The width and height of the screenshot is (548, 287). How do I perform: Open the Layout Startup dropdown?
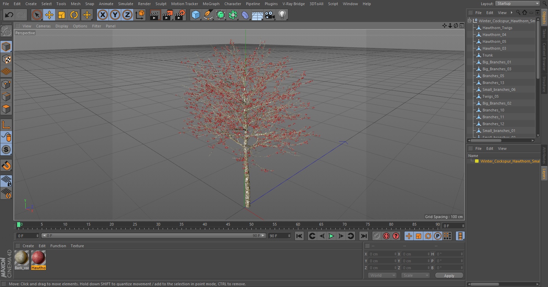[x=518, y=3]
